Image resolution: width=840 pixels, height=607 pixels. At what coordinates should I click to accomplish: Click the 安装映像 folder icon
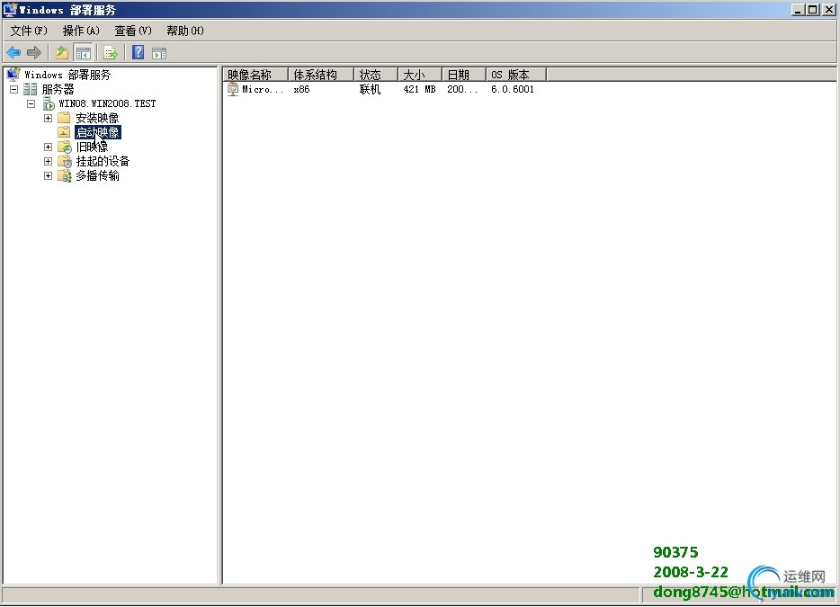coord(64,117)
